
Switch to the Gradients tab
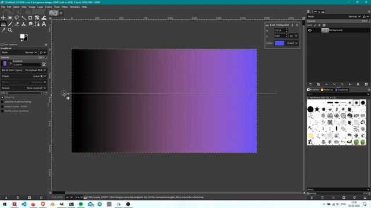(342, 90)
